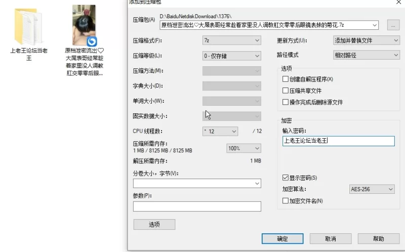
Task: Open the browse "..." button next to archive path
Action: pos(393,25)
